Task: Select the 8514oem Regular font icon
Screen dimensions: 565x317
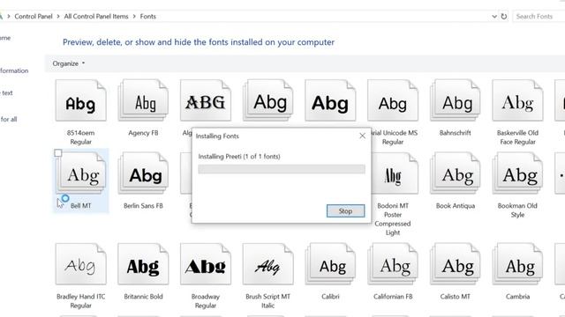Action: point(80,100)
